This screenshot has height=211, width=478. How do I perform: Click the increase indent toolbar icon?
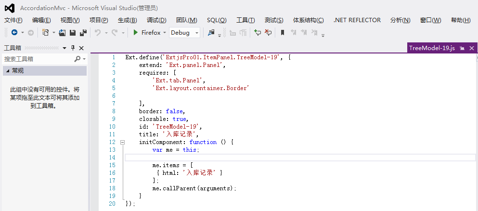[243, 33]
